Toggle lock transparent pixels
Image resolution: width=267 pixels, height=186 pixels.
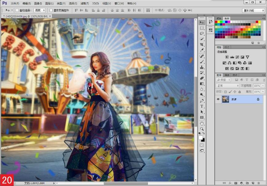[225, 92]
